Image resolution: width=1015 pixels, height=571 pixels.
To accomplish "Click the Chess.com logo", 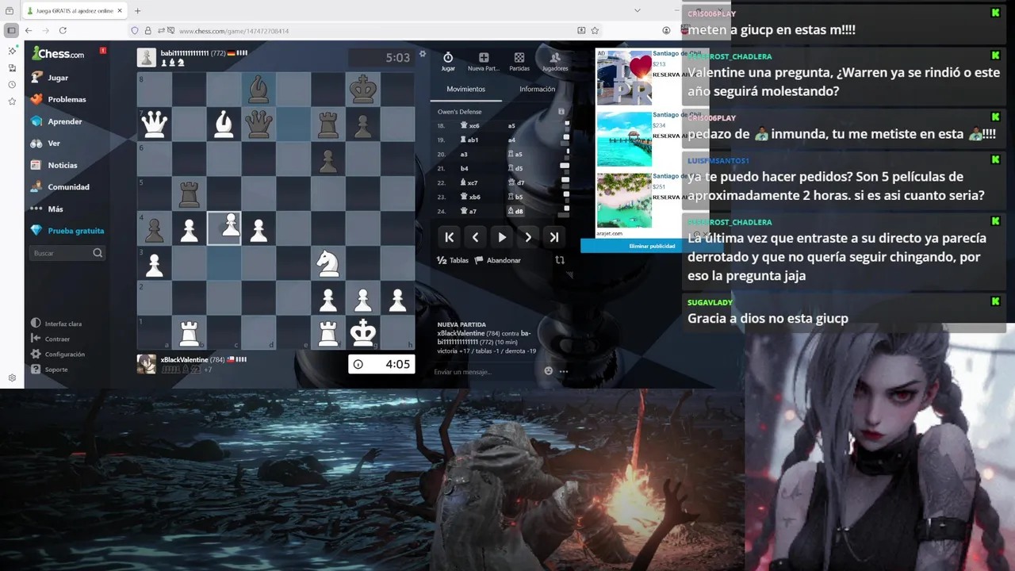I will [58, 54].
